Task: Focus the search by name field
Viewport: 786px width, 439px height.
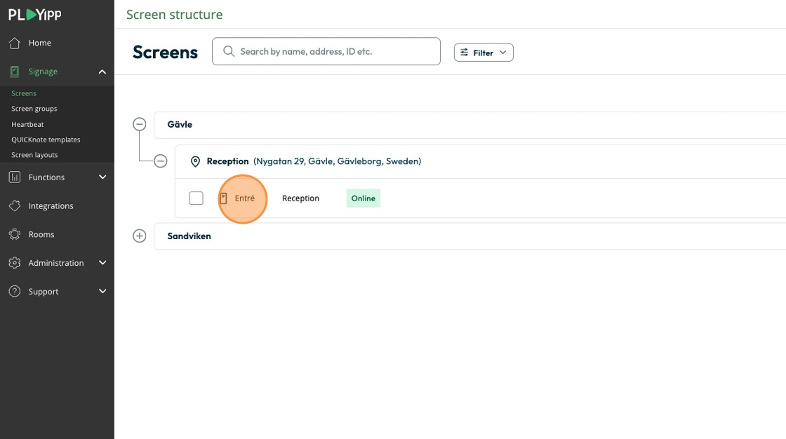Action: [x=326, y=51]
